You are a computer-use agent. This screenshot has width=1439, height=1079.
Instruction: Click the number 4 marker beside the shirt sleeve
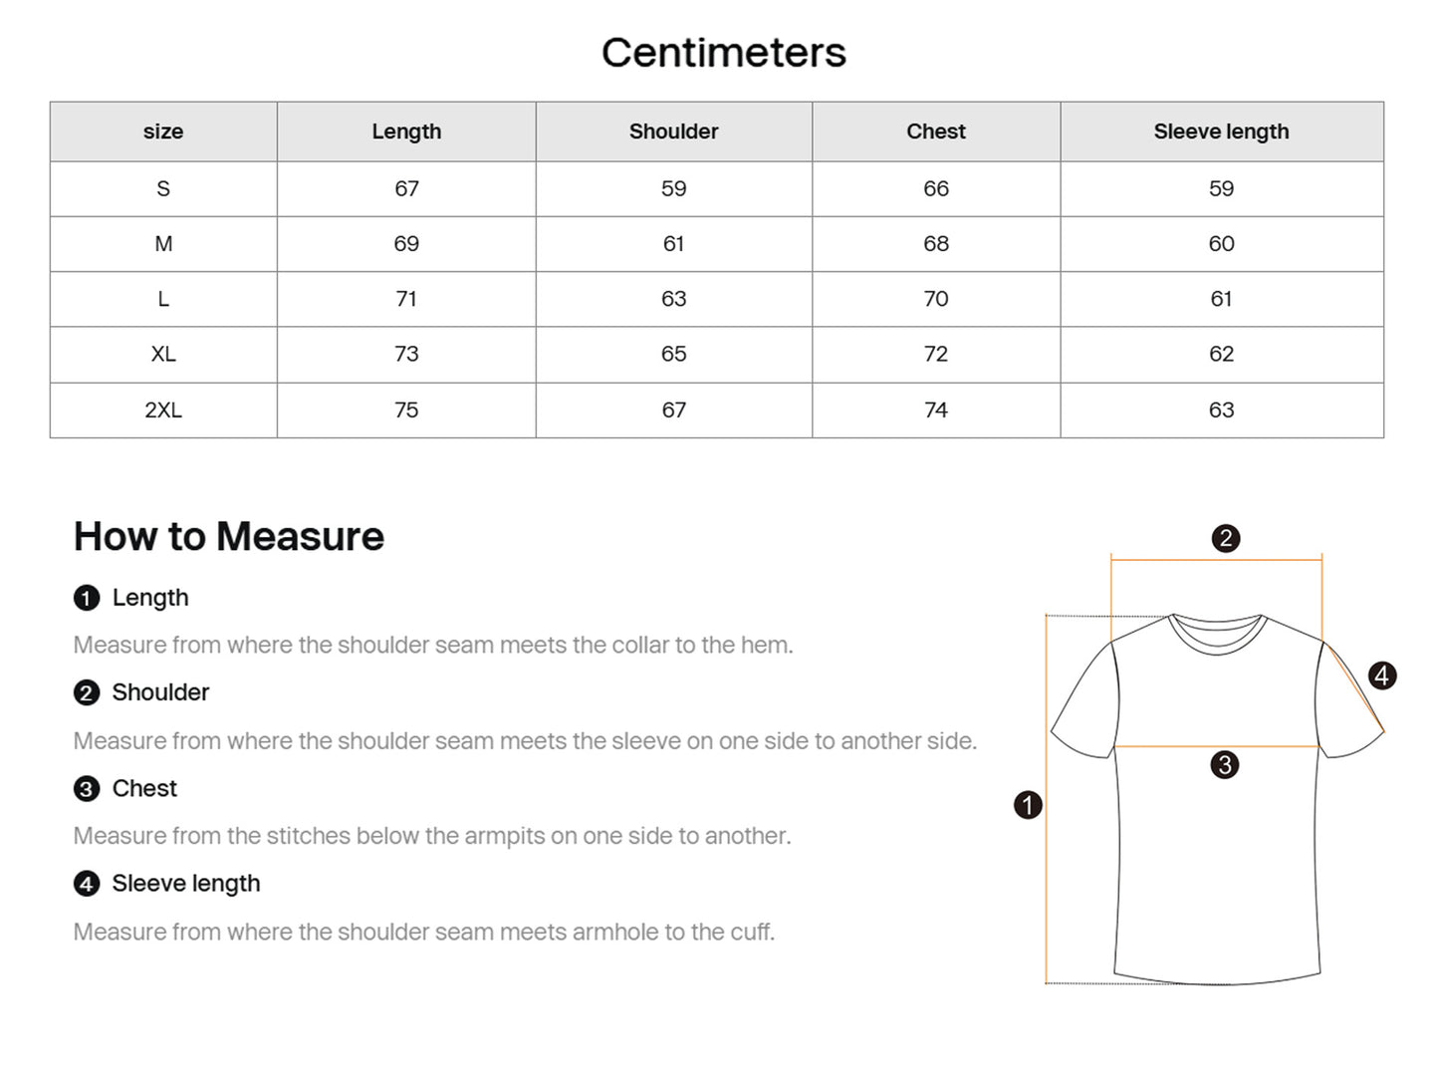pos(1382,675)
